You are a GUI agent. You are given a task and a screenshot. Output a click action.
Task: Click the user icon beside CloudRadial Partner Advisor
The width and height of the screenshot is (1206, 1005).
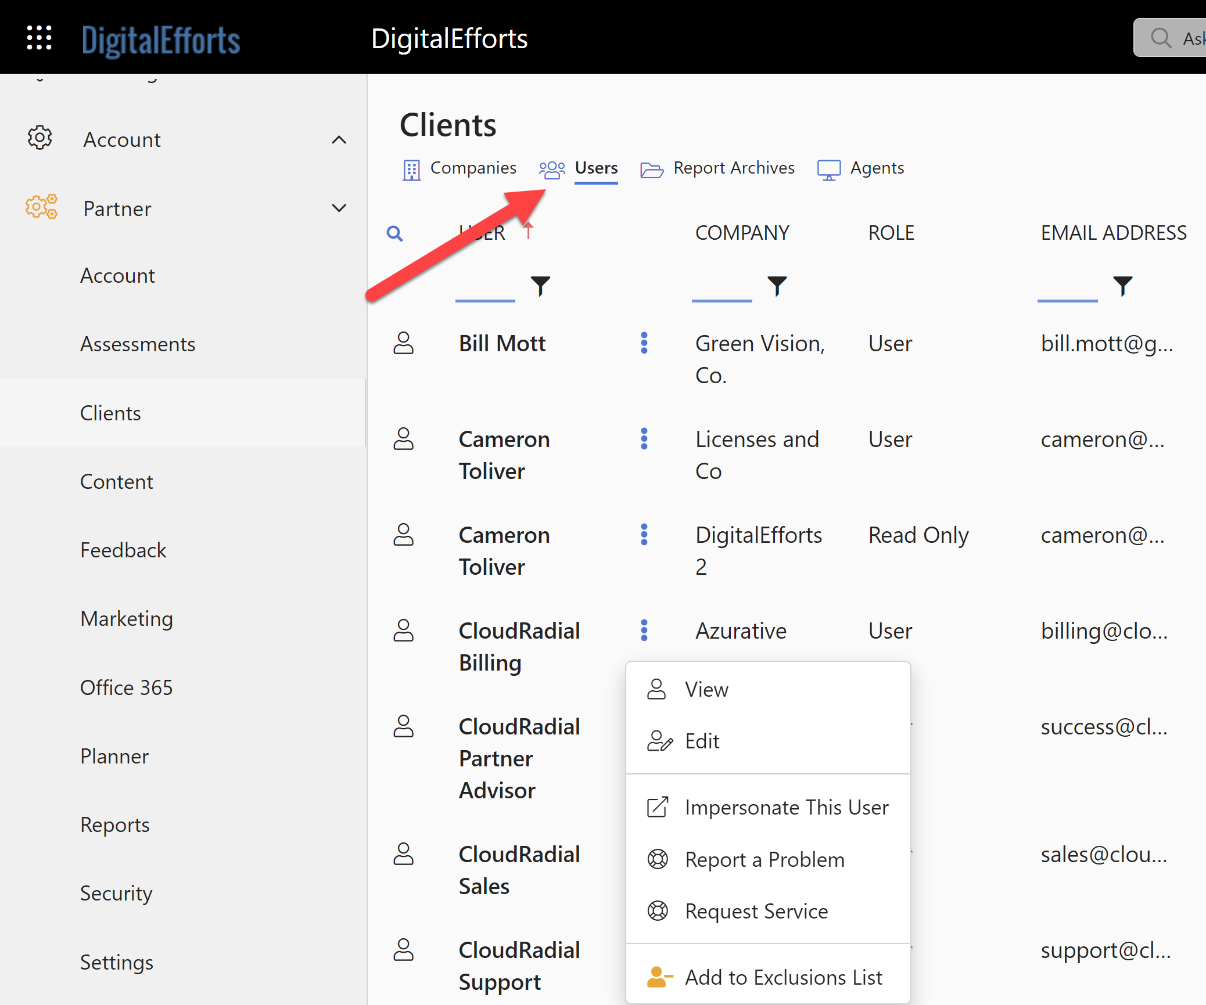pos(403,726)
